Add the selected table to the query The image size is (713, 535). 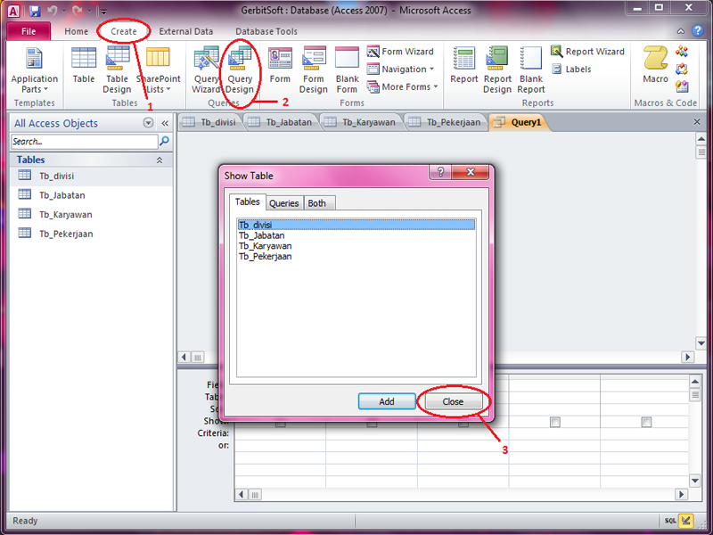[x=387, y=401]
